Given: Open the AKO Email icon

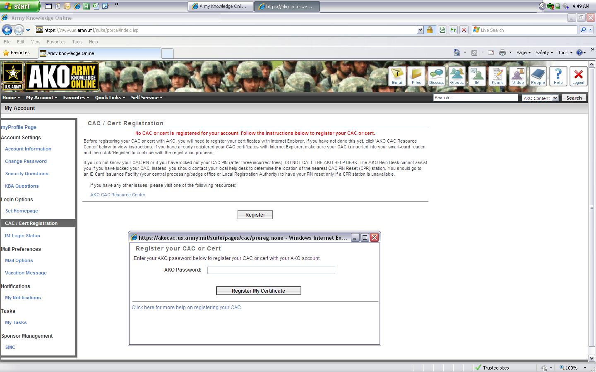Looking at the screenshot, I should [397, 76].
